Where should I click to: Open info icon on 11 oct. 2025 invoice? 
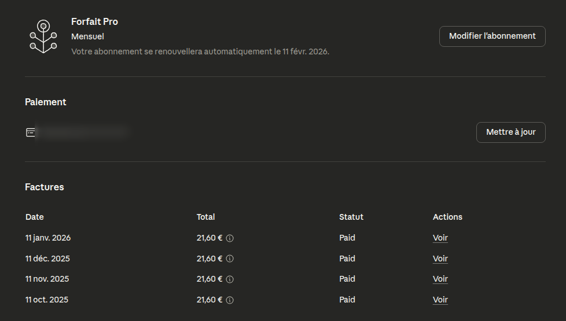pos(230,300)
